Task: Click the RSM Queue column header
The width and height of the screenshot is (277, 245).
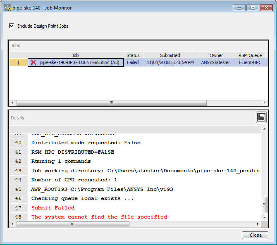Action: click(x=250, y=55)
